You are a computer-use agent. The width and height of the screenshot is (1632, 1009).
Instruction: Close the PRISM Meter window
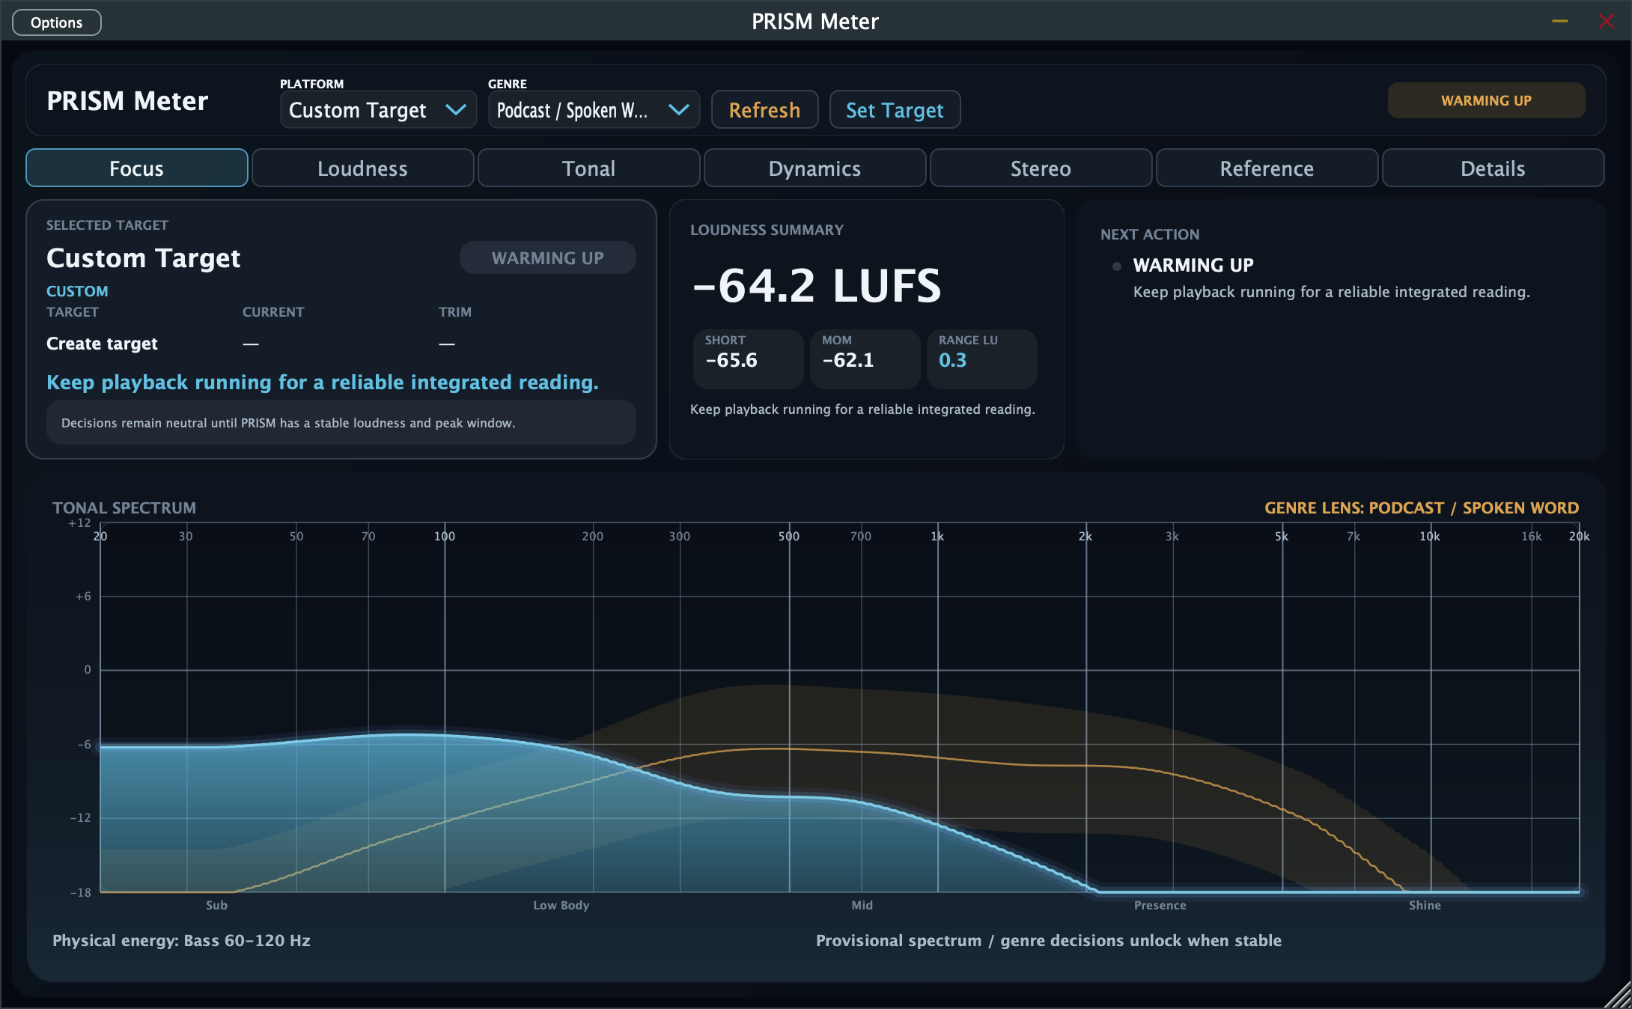(1607, 21)
